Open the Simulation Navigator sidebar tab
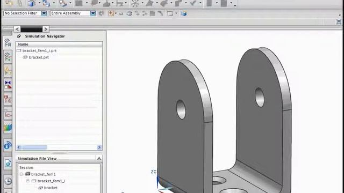The image size is (344, 193). (8, 42)
